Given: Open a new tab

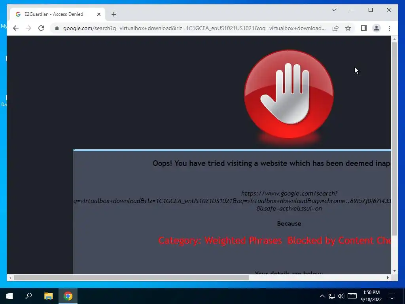Looking at the screenshot, I should (114, 14).
